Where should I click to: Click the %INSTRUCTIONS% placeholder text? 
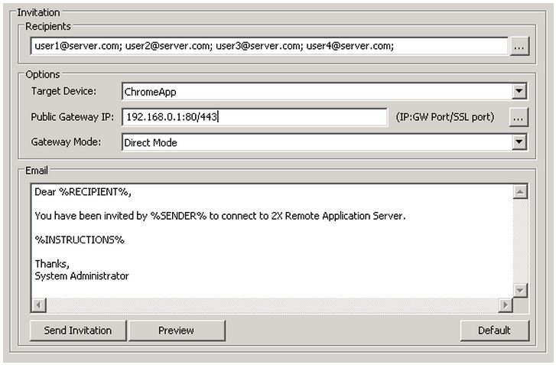tap(80, 240)
